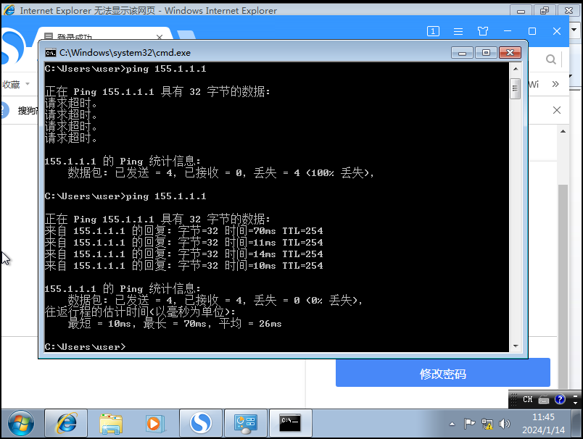
Task: Click the CH language bar indicator
Action: click(x=528, y=400)
